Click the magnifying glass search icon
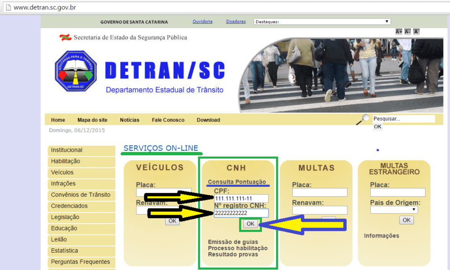 [363, 119]
